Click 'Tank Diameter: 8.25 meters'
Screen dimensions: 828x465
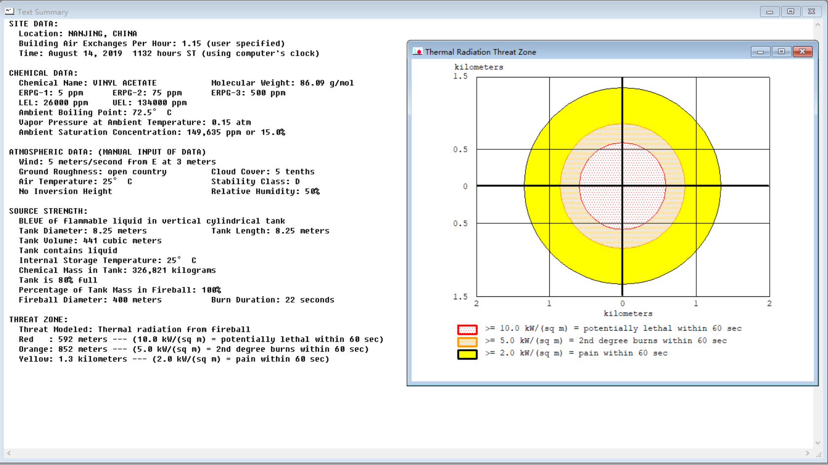(x=83, y=231)
